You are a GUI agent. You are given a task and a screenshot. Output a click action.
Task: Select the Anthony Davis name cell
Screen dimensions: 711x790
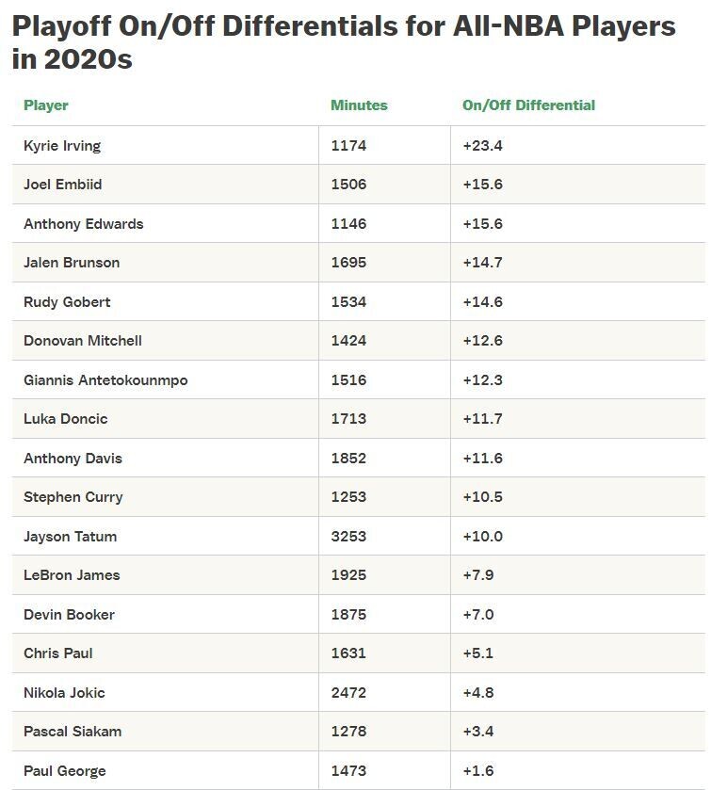pos(73,459)
